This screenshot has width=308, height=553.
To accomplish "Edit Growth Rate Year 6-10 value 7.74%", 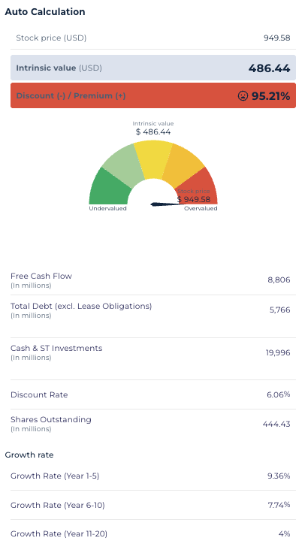I will [x=279, y=505].
